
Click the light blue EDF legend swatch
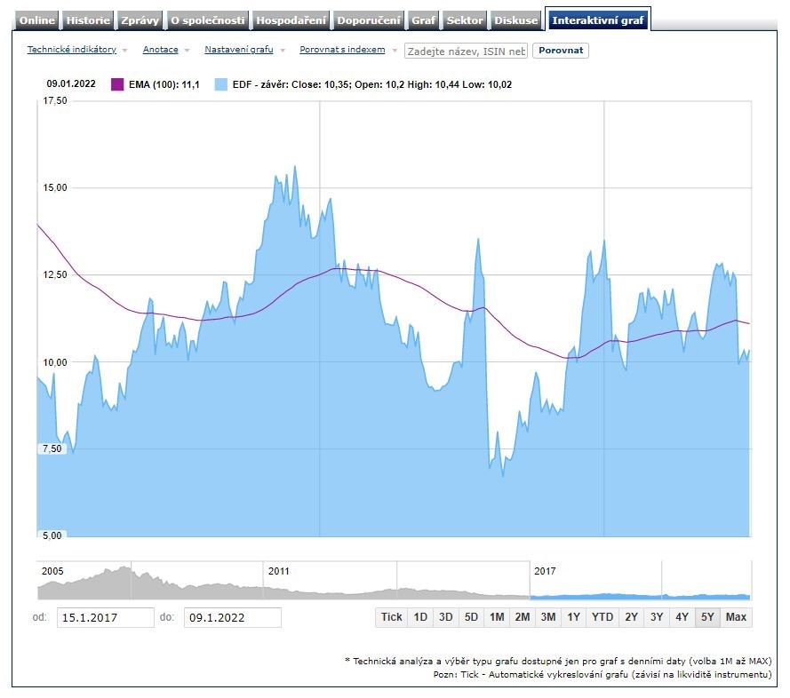point(221,84)
